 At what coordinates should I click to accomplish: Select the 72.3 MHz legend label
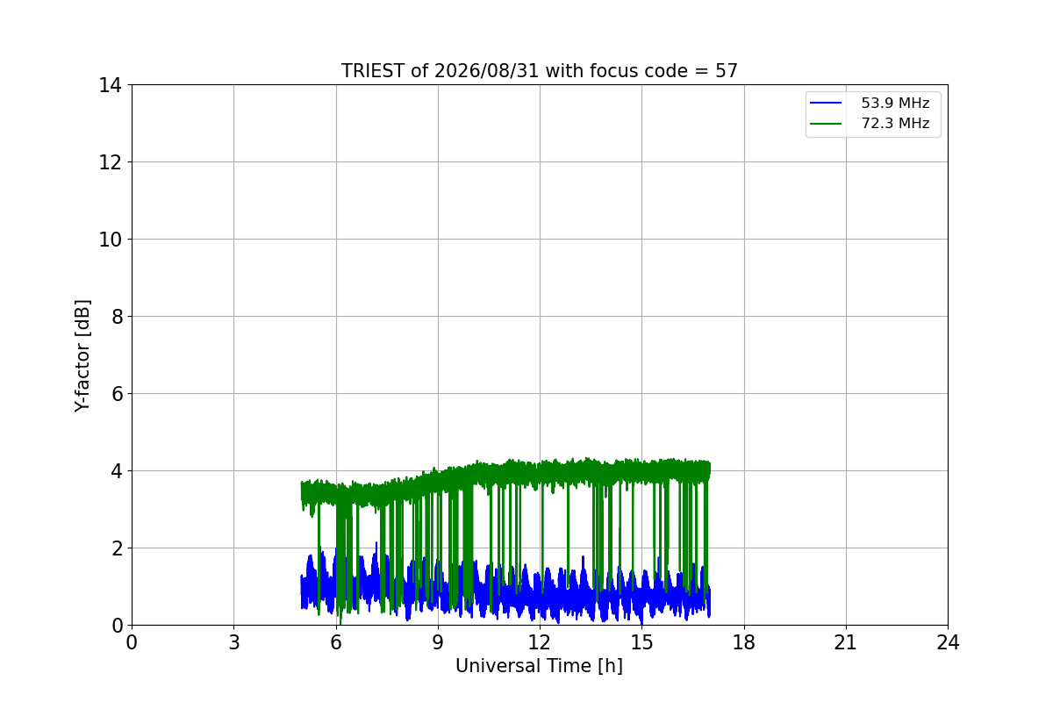[x=895, y=124]
